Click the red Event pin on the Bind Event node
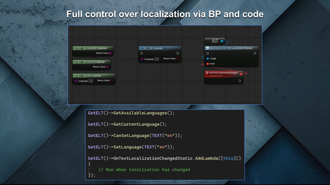Image resolution: width=330 pixels, height=185 pixels. (208, 64)
